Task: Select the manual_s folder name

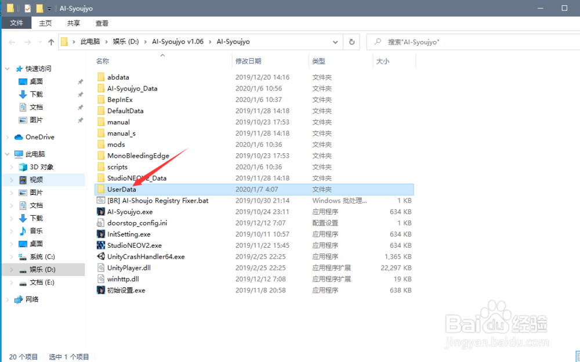Action: [x=121, y=133]
